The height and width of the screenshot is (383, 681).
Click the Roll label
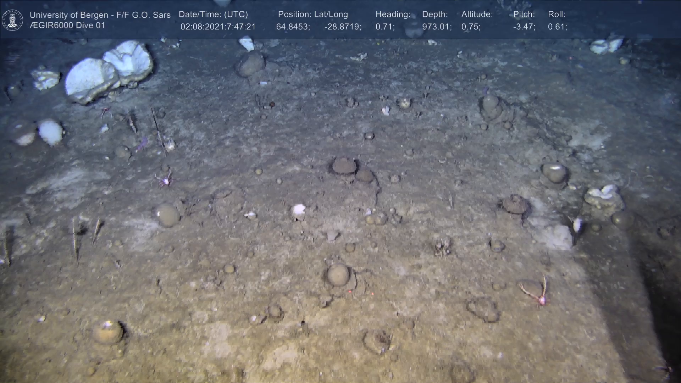click(x=556, y=14)
